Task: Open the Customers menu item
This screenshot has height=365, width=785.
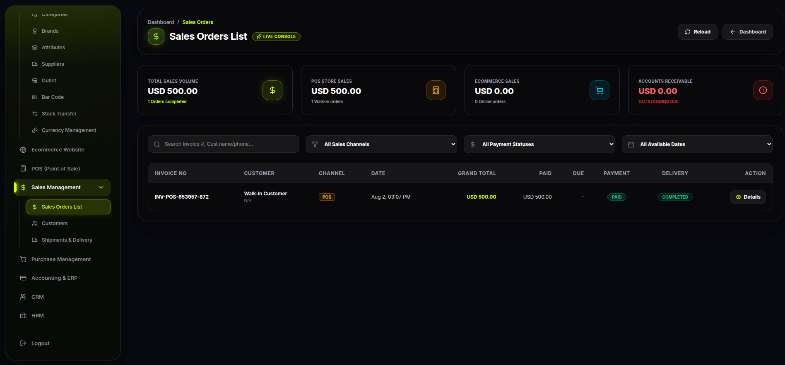Action: click(68, 223)
